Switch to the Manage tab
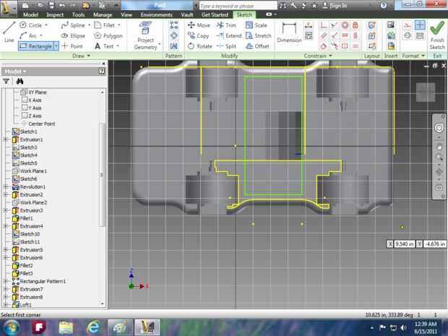Viewport: 448px width, 336px height. [x=103, y=14]
